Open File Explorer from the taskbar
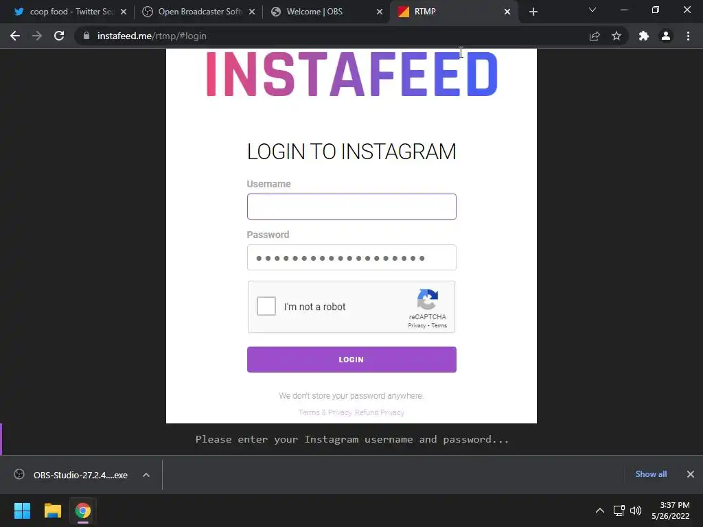This screenshot has width=703, height=527. click(52, 511)
